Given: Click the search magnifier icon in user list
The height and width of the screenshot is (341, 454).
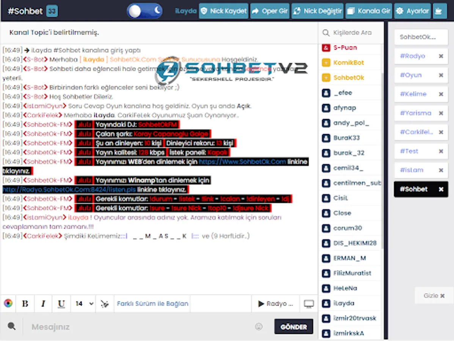Looking at the screenshot, I should click(x=326, y=33).
